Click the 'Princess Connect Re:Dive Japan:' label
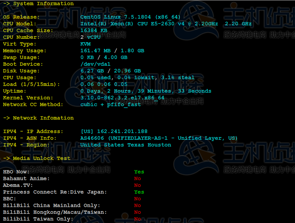 [55, 192]
